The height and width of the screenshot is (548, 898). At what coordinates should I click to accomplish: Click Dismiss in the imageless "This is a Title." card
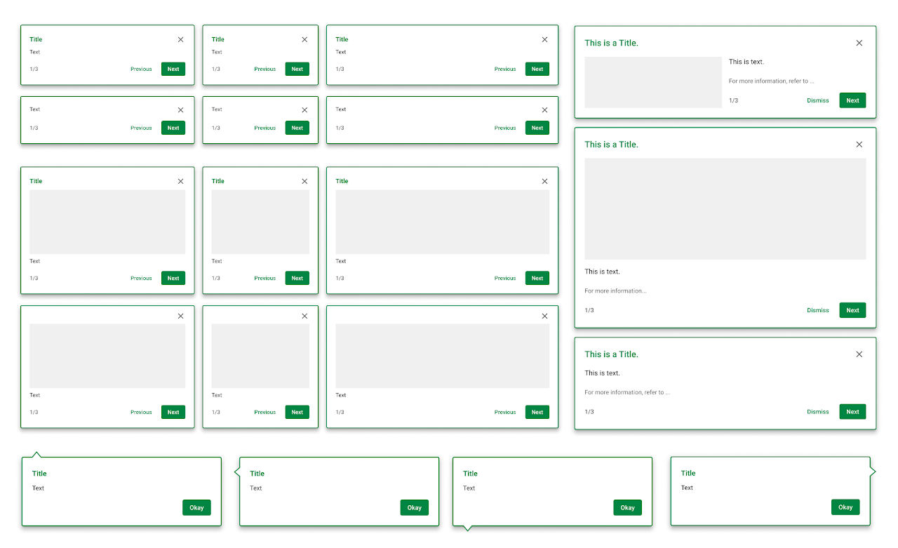tap(818, 412)
